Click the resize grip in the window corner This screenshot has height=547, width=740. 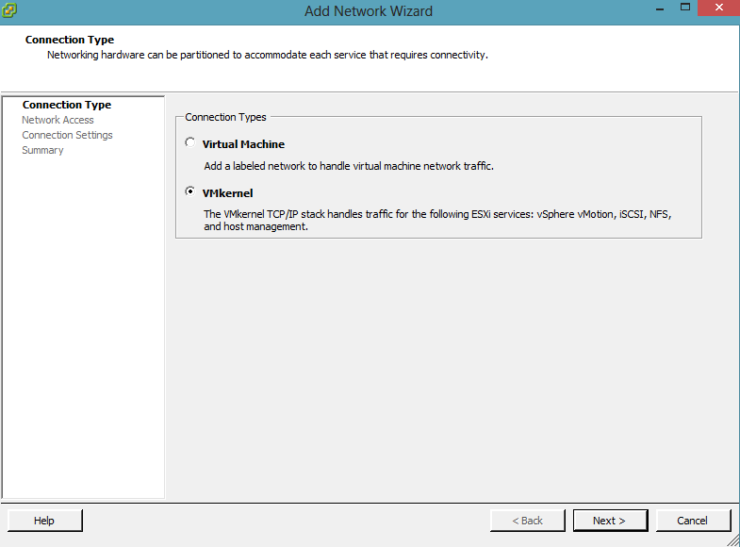[732, 540]
